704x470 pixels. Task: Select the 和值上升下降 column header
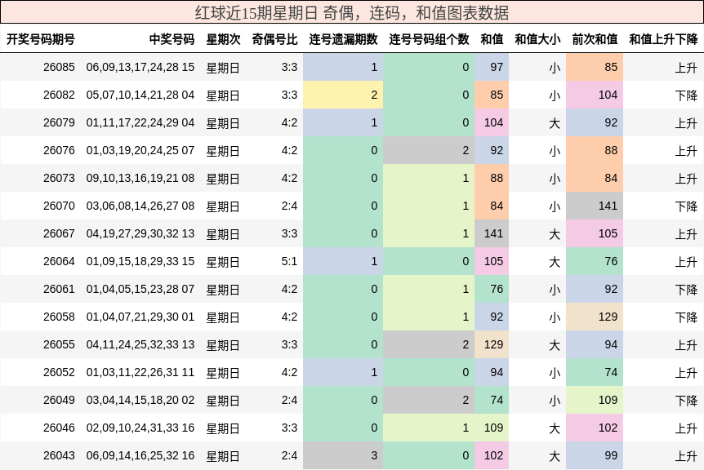(x=663, y=39)
